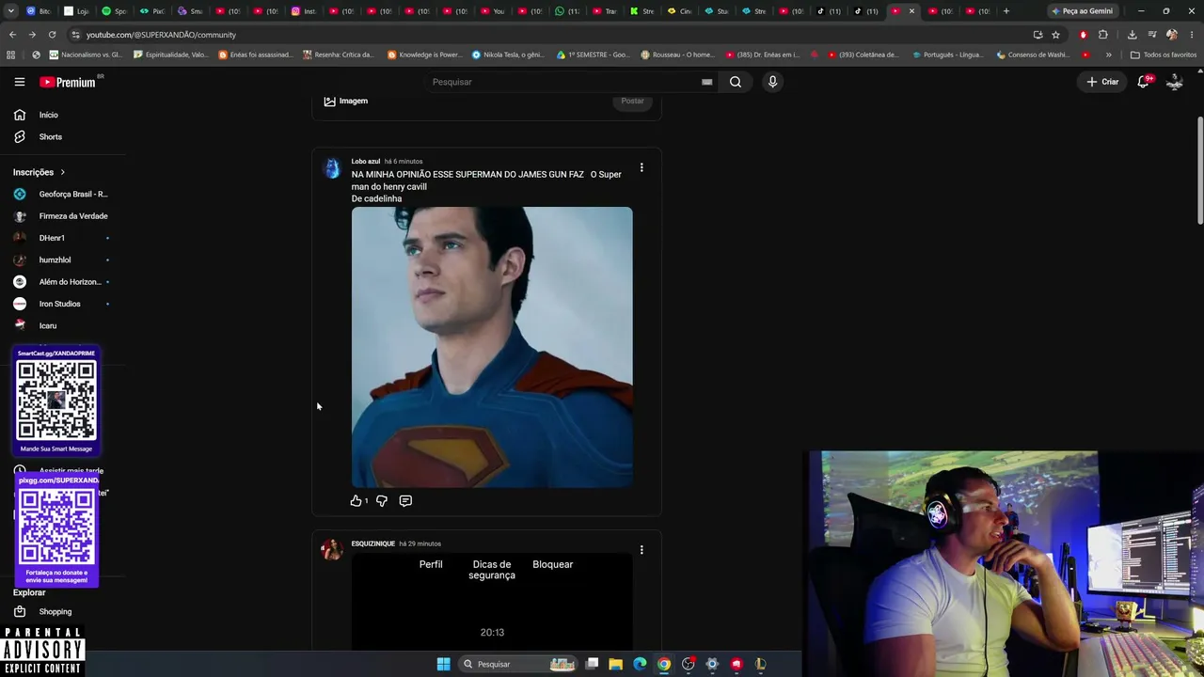Open Iron Studios channel subscription

(62, 304)
